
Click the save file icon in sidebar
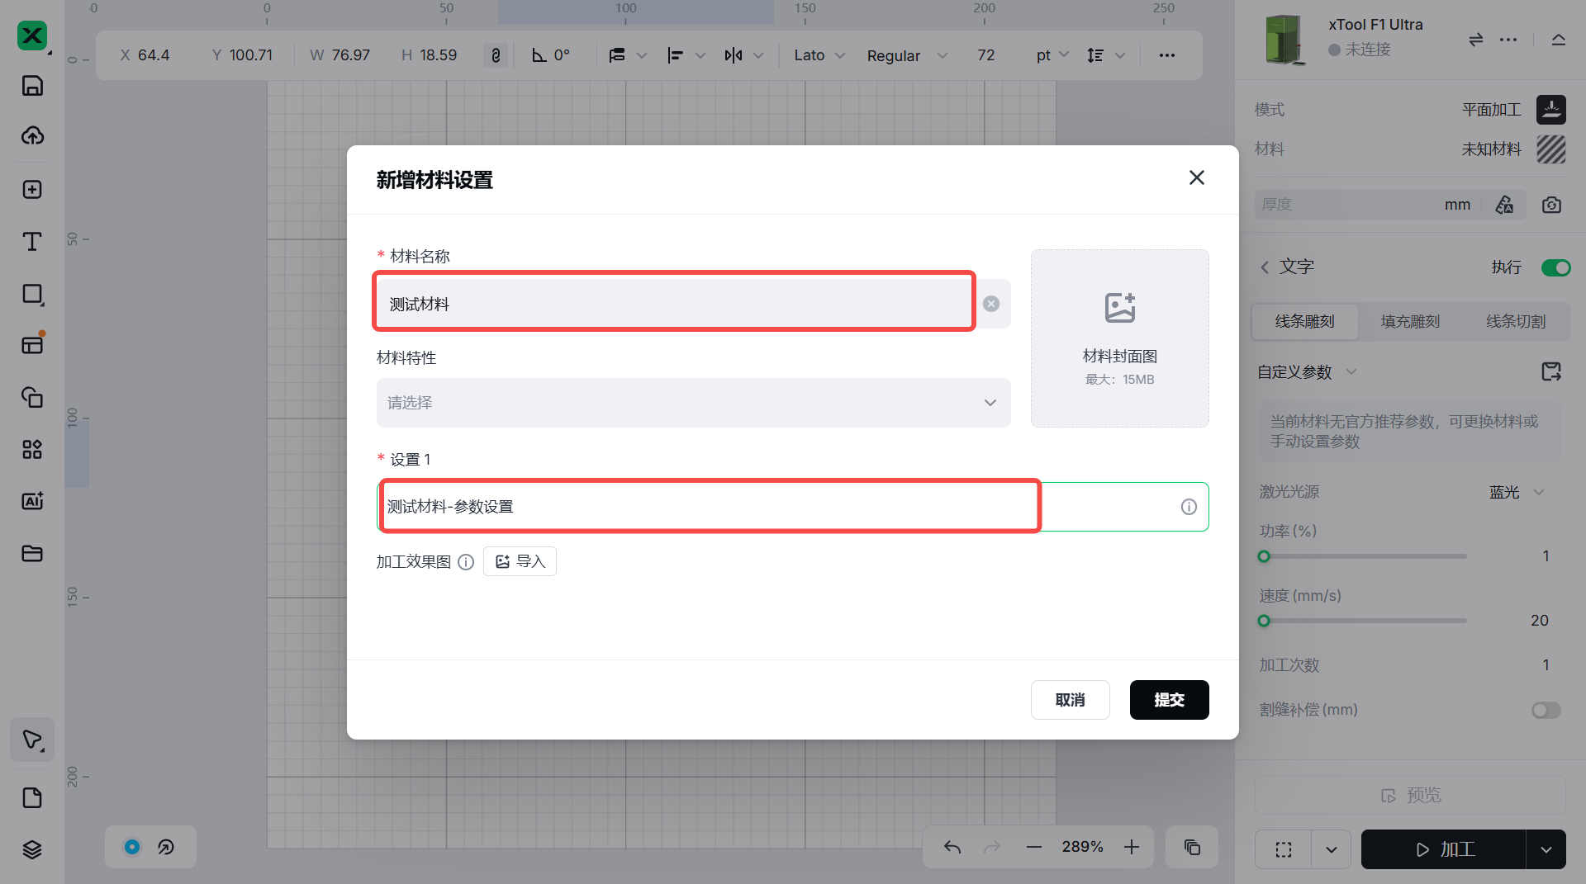(32, 86)
